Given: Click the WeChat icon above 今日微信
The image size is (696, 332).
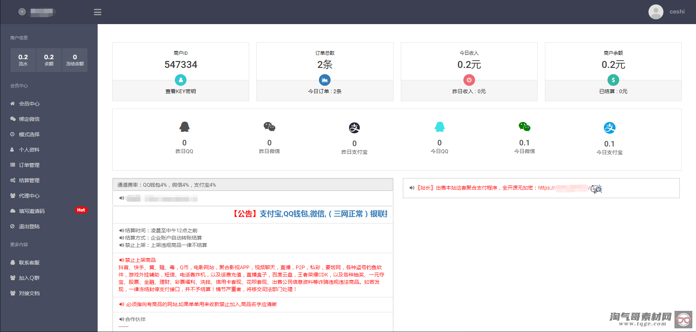Looking at the screenshot, I should pos(524,127).
